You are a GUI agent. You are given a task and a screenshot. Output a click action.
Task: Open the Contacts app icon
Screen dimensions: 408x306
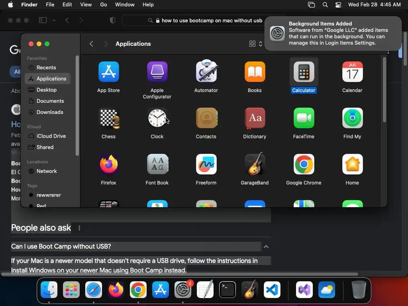tap(207, 118)
